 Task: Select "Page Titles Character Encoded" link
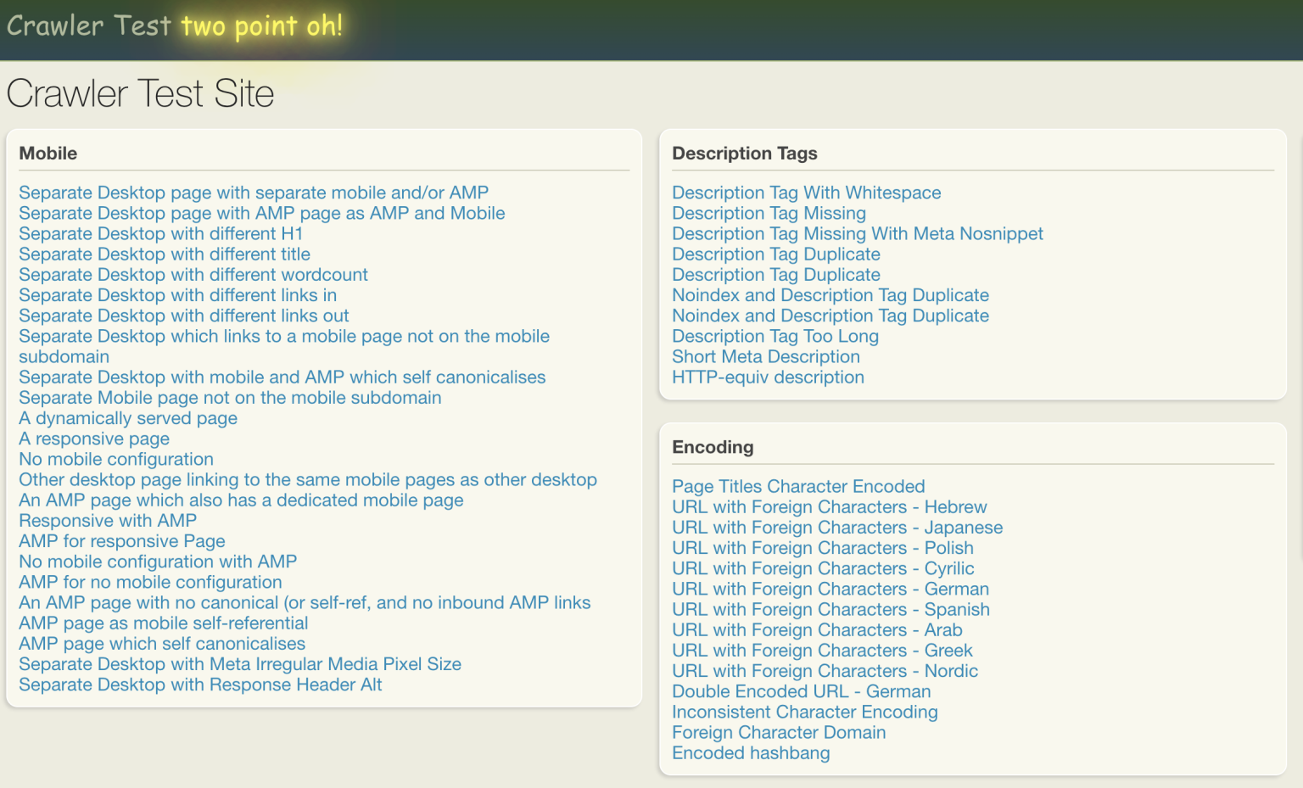[x=798, y=486]
